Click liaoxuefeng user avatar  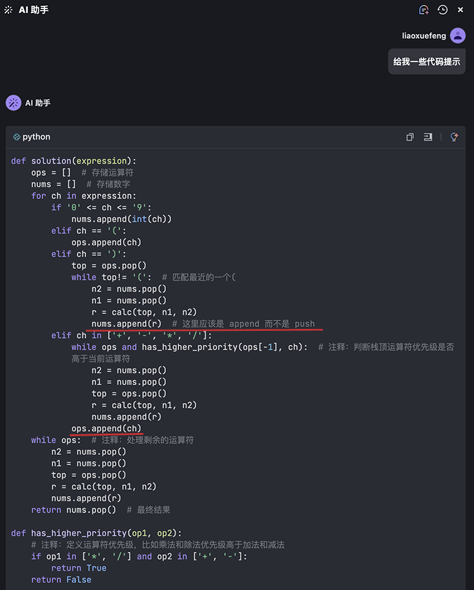458,36
